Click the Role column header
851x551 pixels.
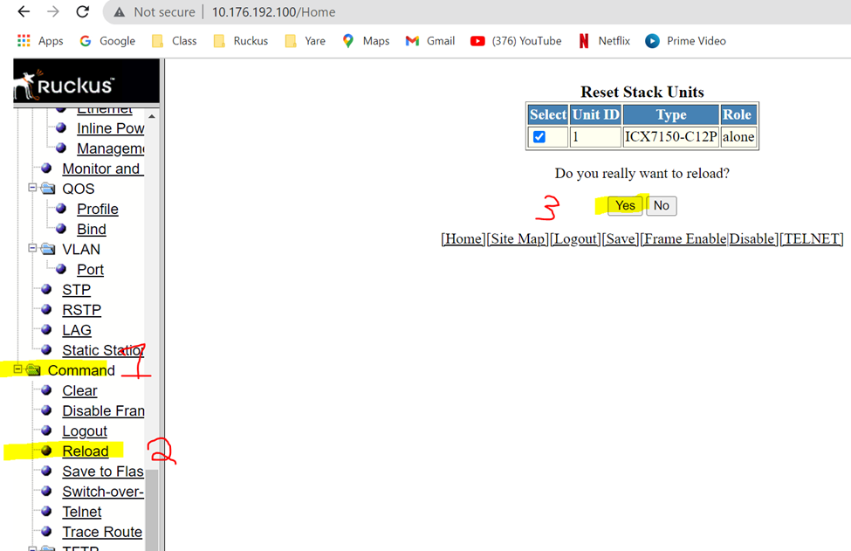point(737,115)
